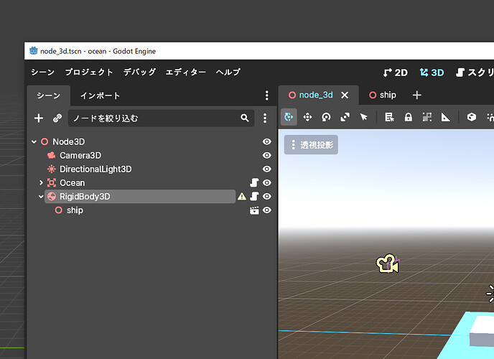Switch to the 3D workspace
This screenshot has width=494, height=359.
pyautogui.click(x=432, y=73)
